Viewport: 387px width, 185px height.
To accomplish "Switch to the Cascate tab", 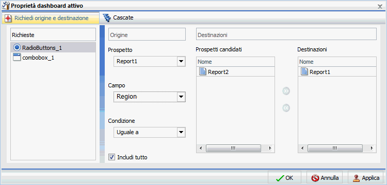I will 119,17.
